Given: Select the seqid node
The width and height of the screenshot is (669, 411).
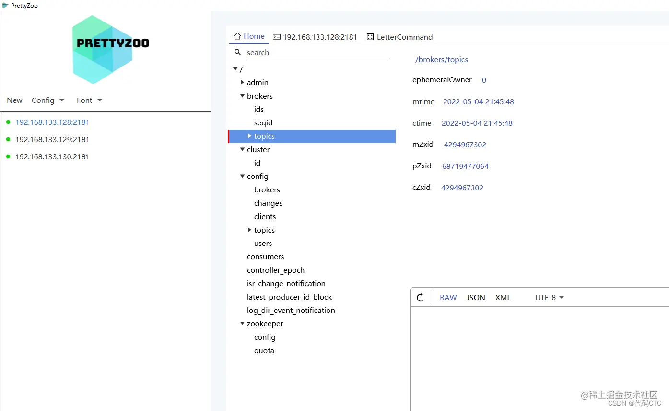Looking at the screenshot, I should click(263, 122).
